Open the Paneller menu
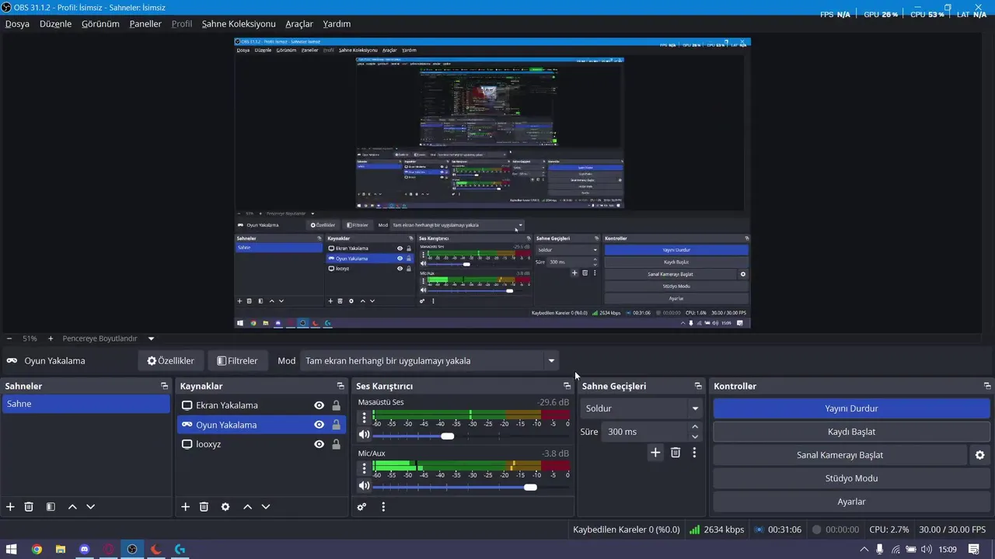 pyautogui.click(x=145, y=24)
